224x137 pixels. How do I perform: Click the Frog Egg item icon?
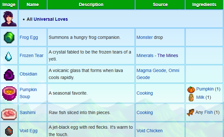(x=9, y=38)
